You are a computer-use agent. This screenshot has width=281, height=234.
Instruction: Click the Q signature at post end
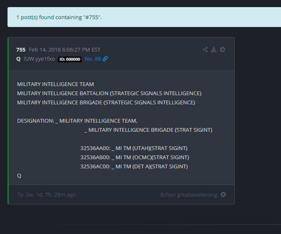[19, 176]
